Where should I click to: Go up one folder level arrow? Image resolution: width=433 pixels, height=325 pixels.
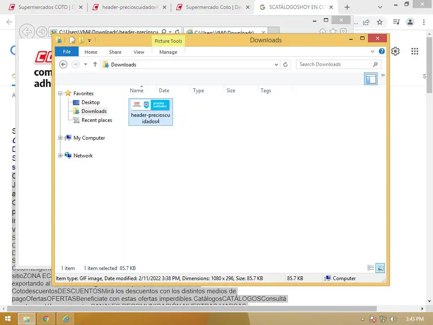[95, 64]
